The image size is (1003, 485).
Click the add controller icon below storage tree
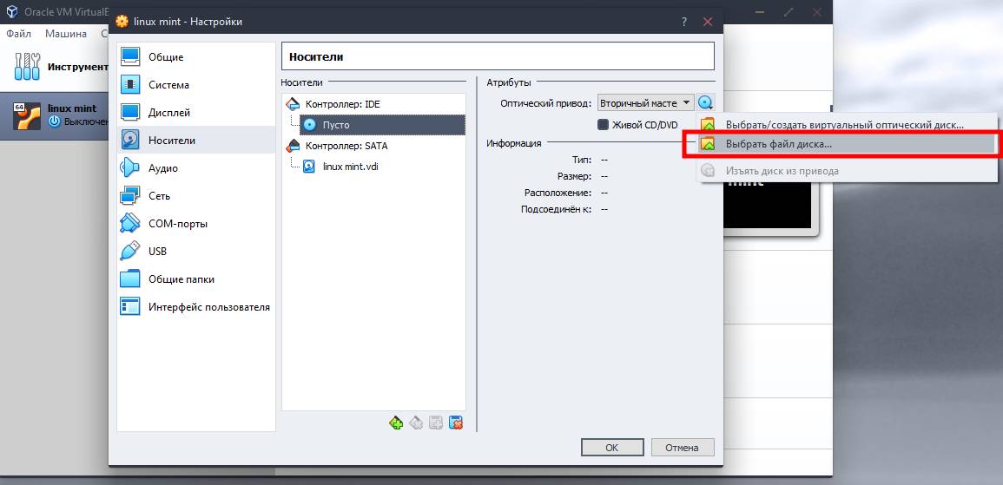tap(396, 423)
